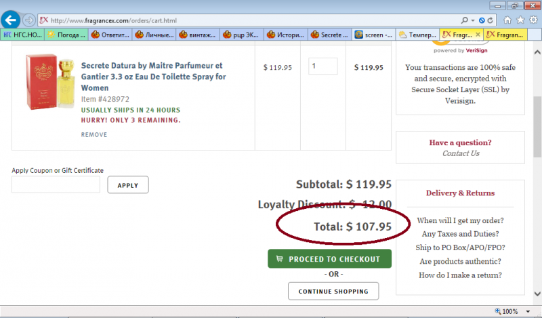Click PROCEED TO CHECKOUT button

(329, 258)
